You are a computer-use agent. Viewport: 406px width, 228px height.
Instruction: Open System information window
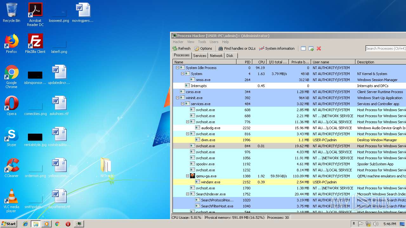(277, 48)
